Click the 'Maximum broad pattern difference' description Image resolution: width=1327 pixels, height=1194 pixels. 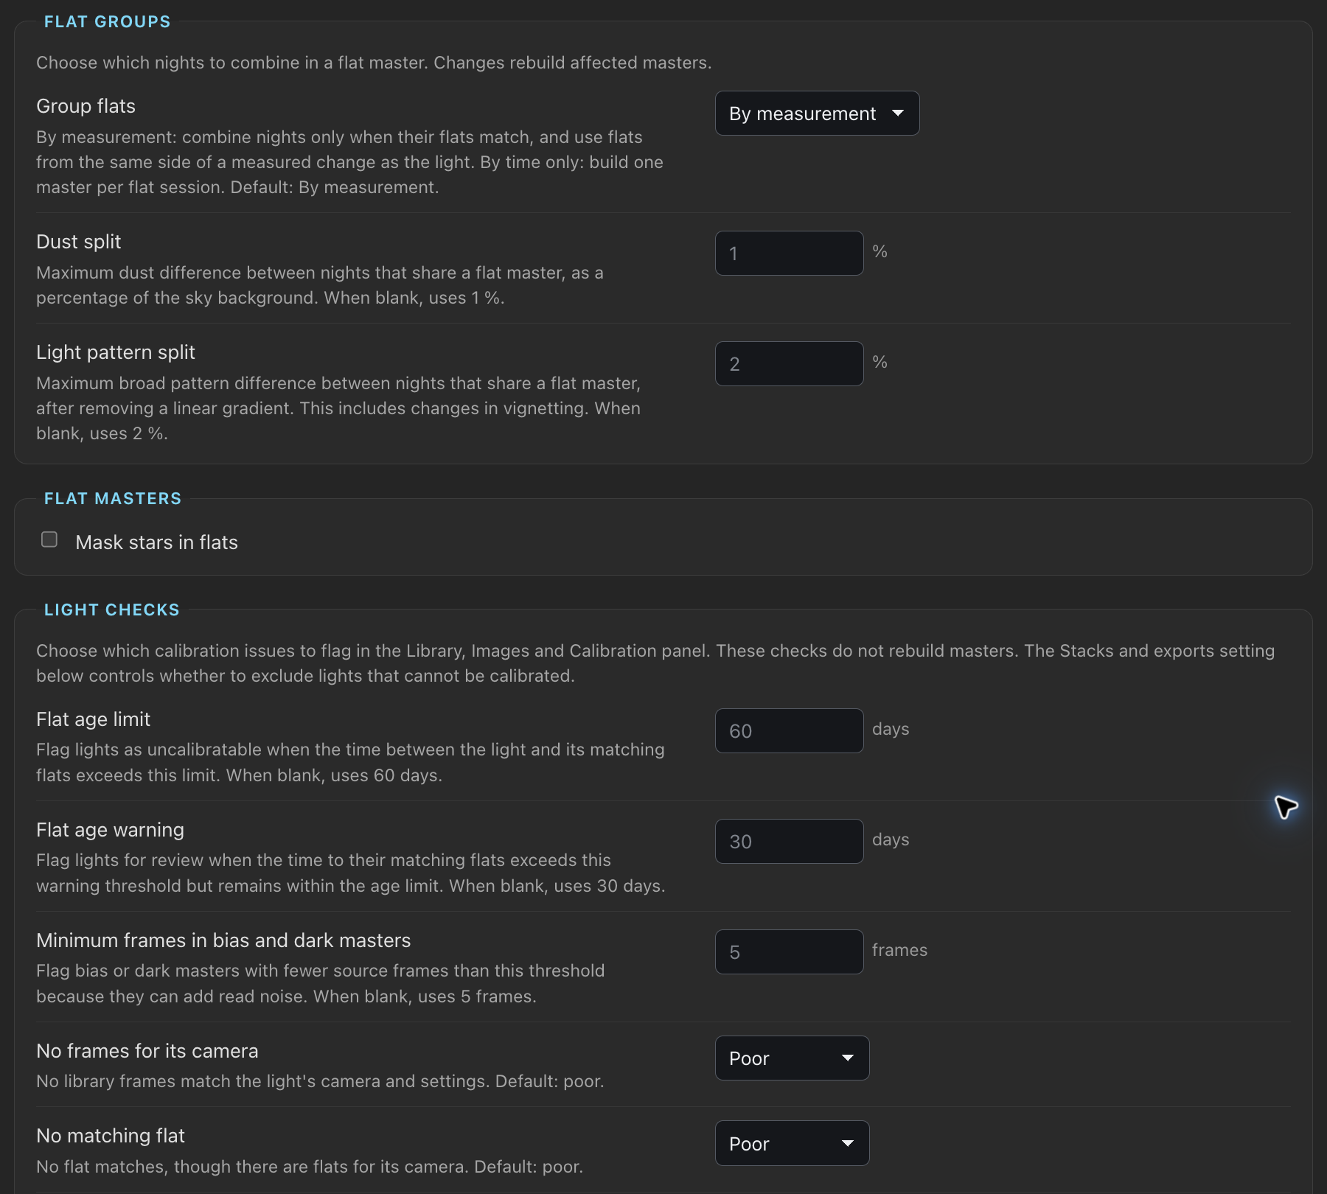[x=338, y=408]
